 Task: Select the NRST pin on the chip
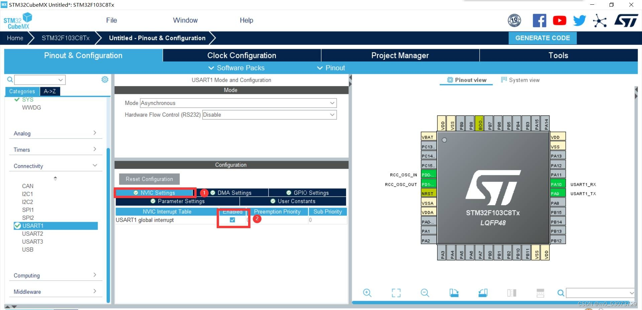coord(429,193)
